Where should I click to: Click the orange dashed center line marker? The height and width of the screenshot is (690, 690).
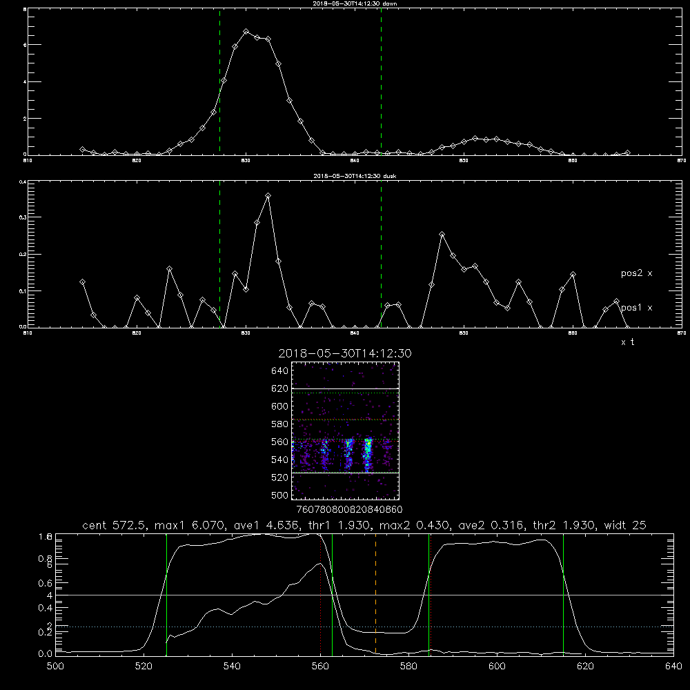pos(375,594)
